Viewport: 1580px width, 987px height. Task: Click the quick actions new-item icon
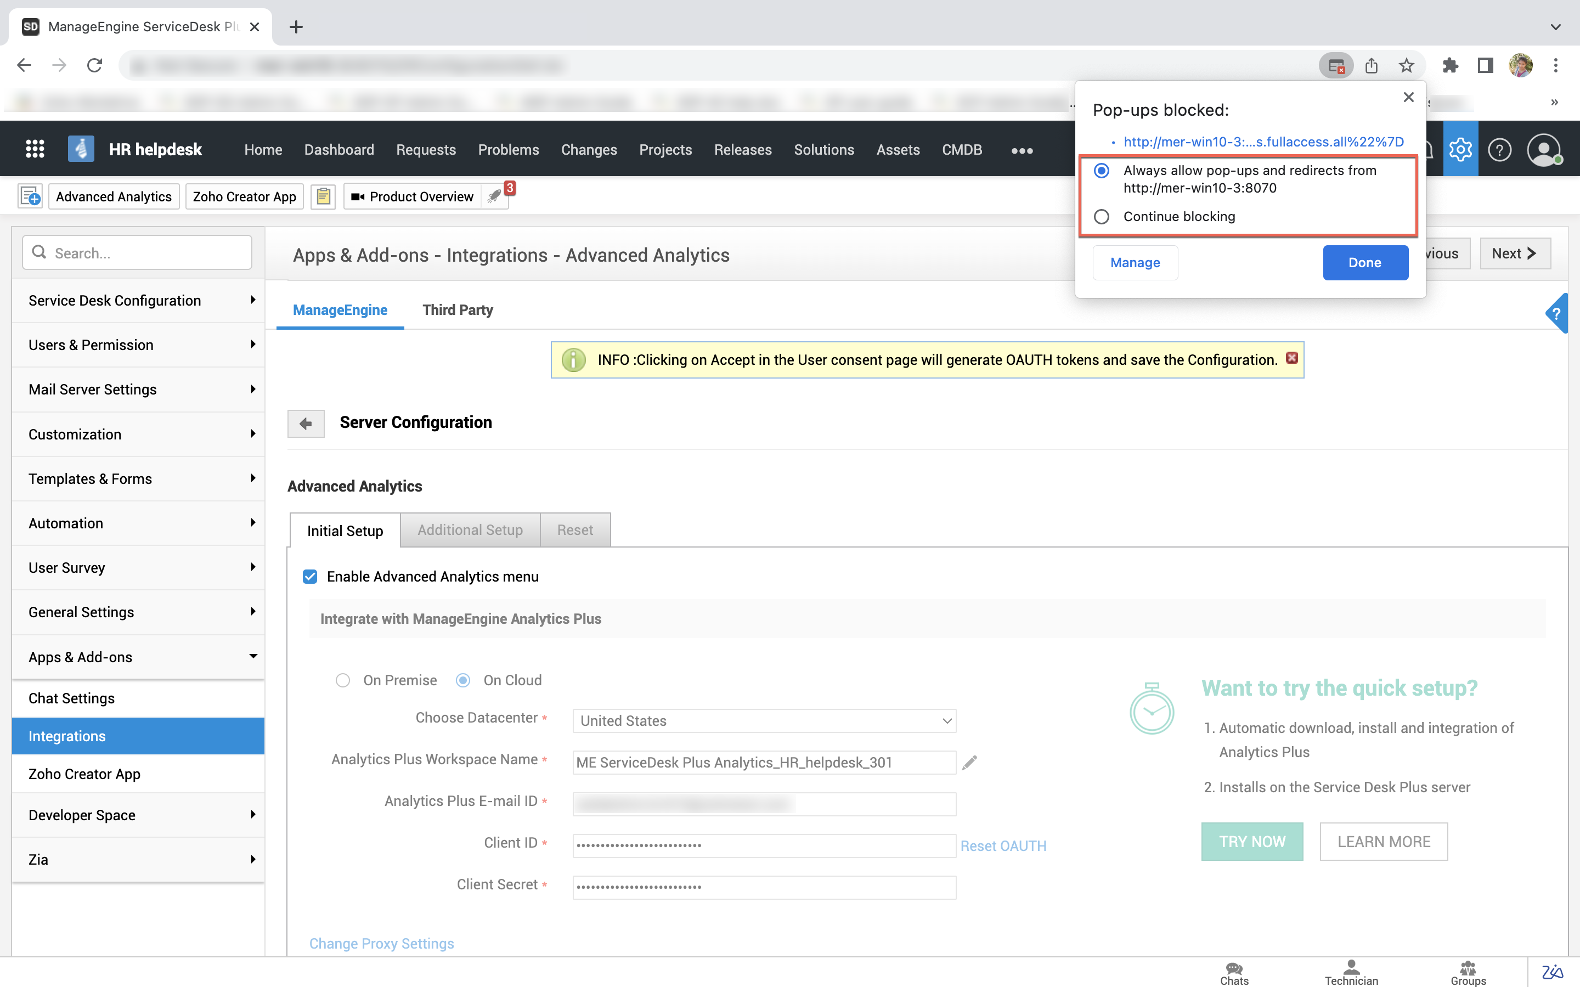30,196
